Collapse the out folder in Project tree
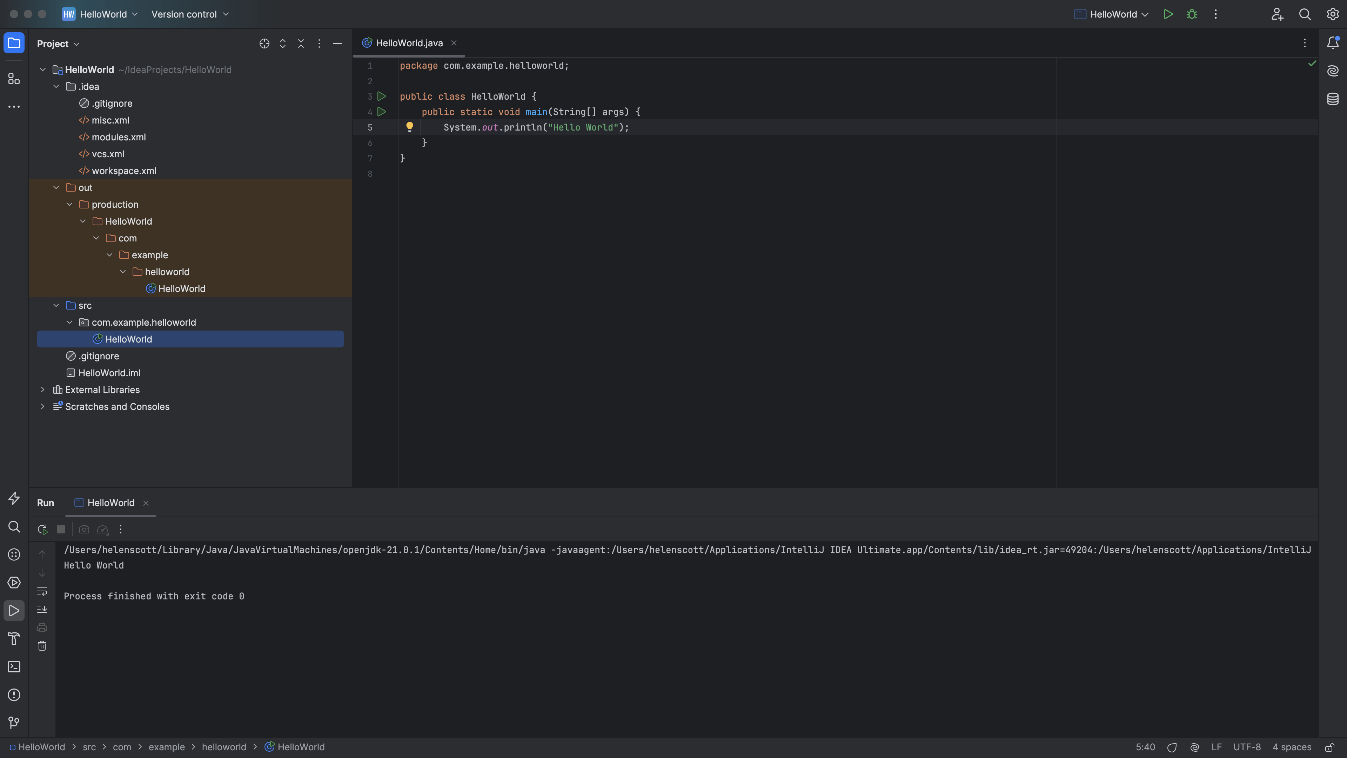The height and width of the screenshot is (758, 1347). pyautogui.click(x=56, y=187)
